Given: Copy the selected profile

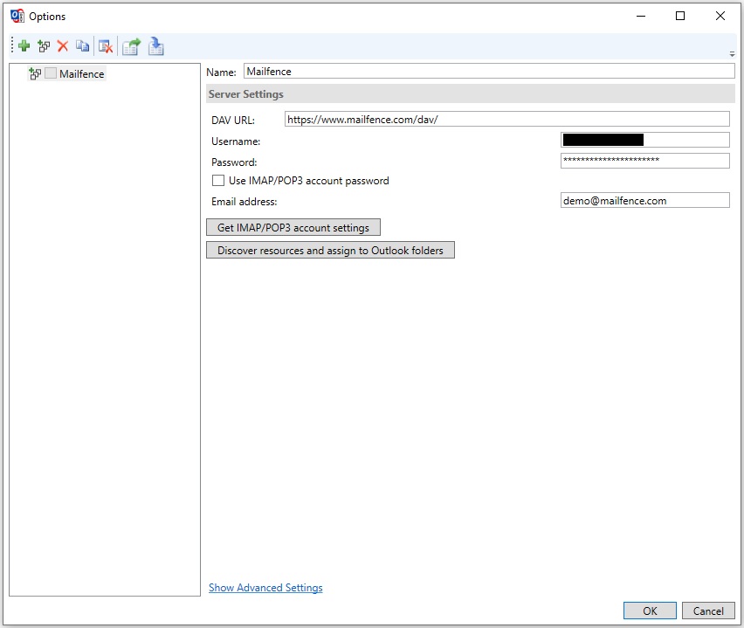Looking at the screenshot, I should point(83,46).
